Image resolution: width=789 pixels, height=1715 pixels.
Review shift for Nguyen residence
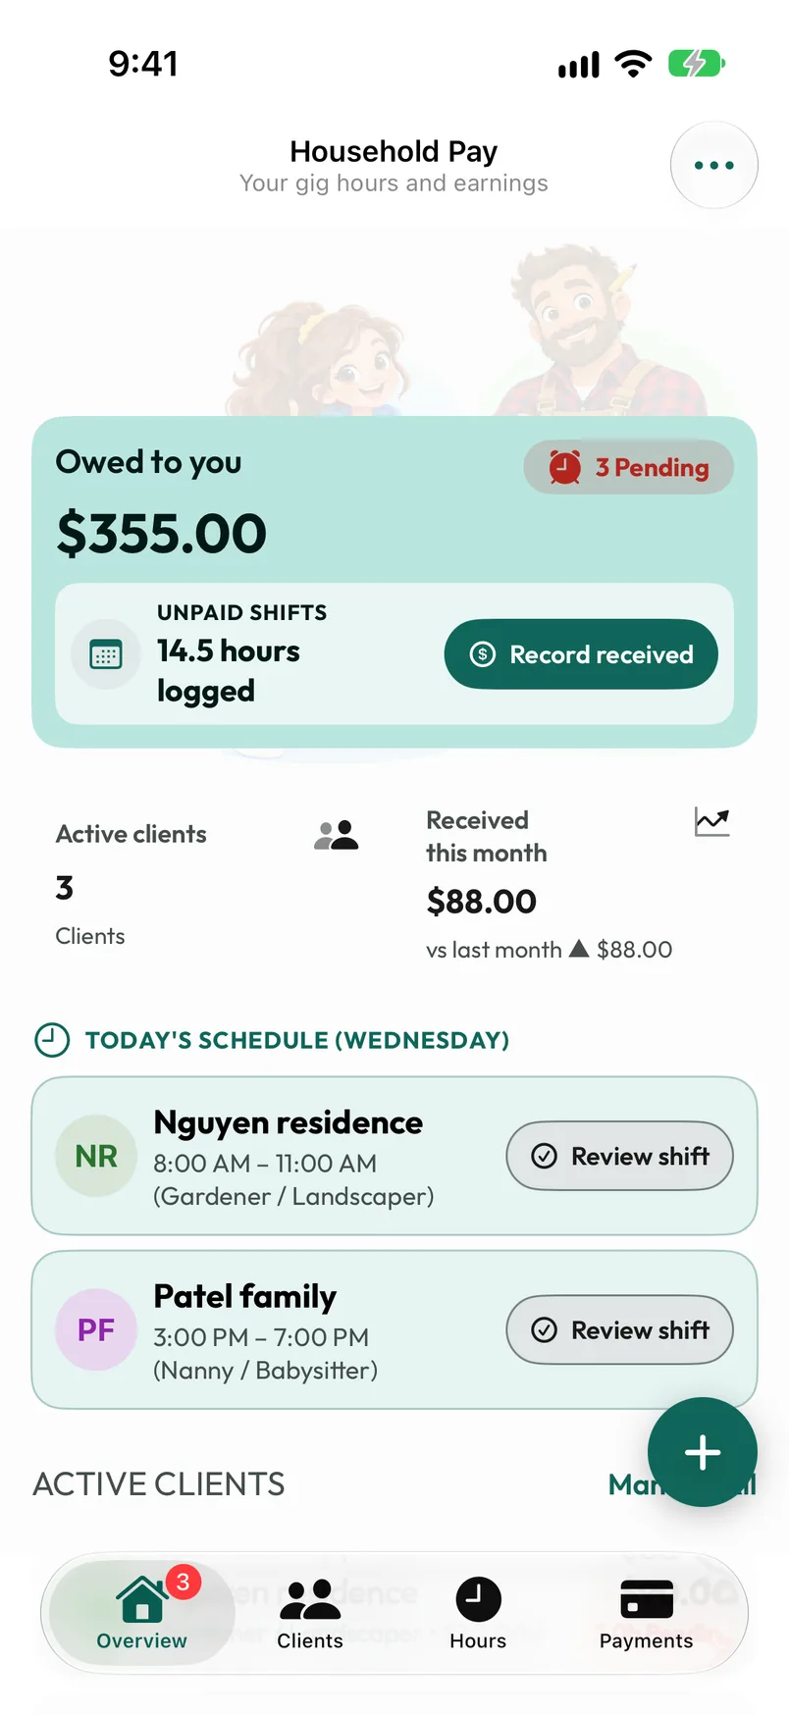coord(619,1156)
